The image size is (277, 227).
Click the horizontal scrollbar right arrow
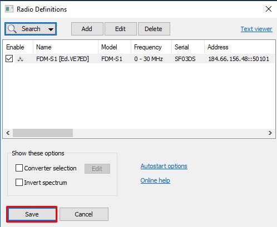coord(270,133)
